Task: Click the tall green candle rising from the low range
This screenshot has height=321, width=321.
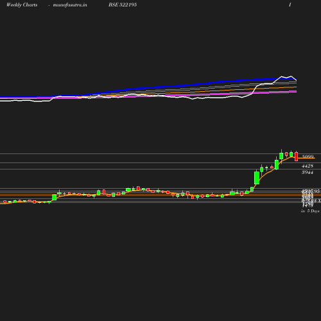Action: 257,177
